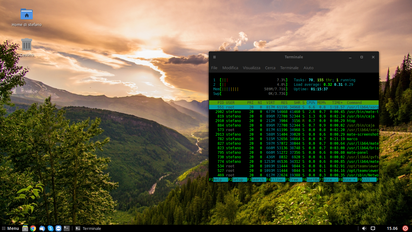Open the Cerca menu
The width and height of the screenshot is (412, 232).
click(x=270, y=68)
